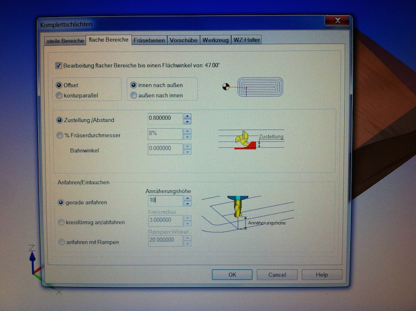Open Help for this dialog
This screenshot has width=416, height=311.
point(322,275)
